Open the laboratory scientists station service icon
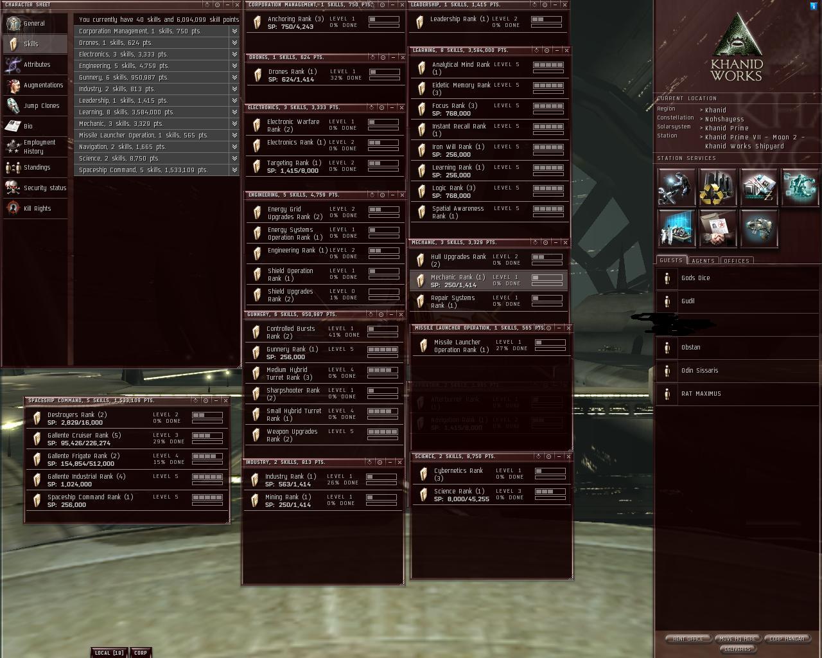 pyautogui.click(x=676, y=228)
